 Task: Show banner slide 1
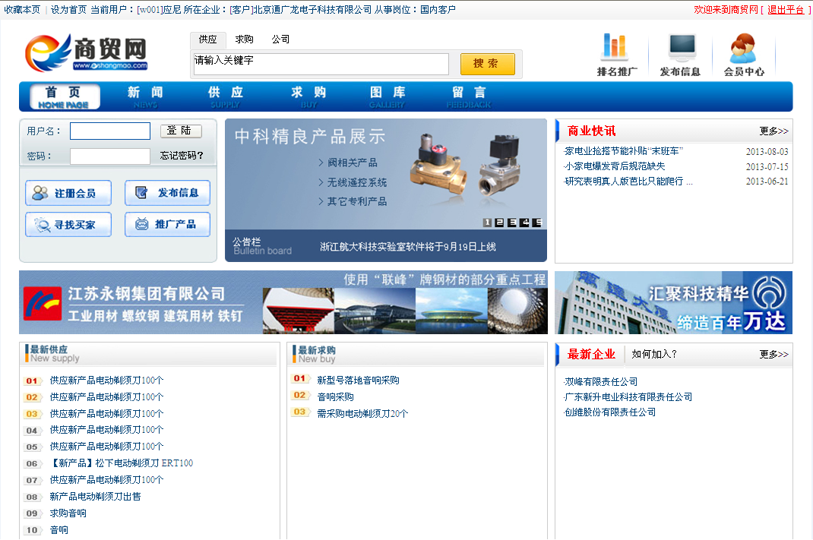487,223
